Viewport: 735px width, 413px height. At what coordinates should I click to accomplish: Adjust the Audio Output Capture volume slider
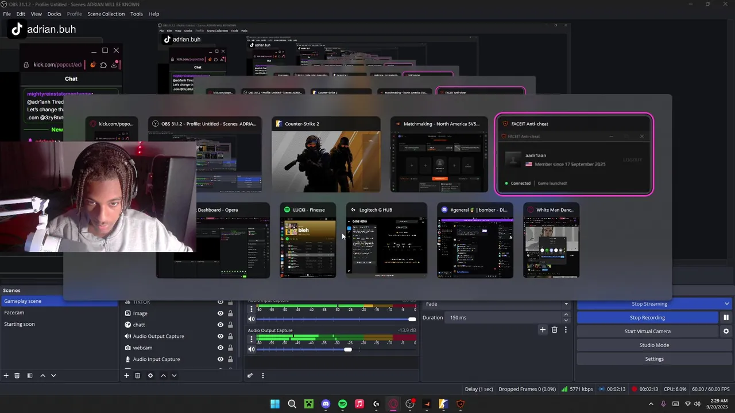pyautogui.click(x=348, y=349)
